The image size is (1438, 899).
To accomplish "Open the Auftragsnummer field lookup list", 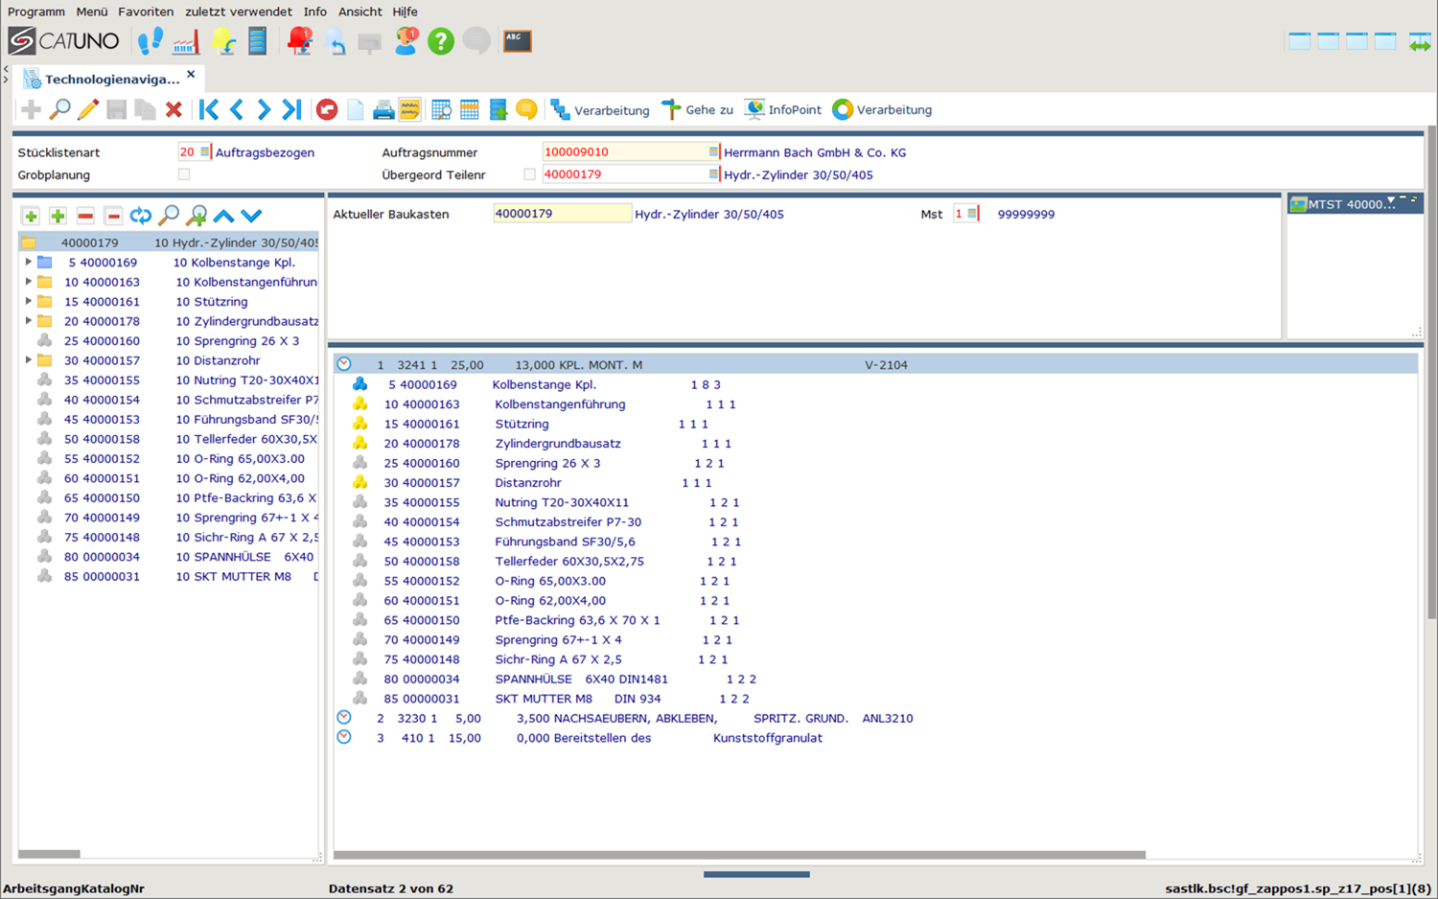I will coord(713,152).
